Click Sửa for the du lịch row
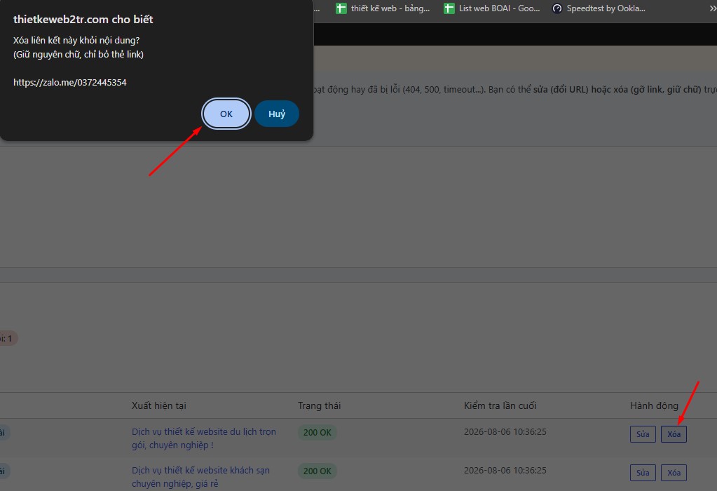 click(x=643, y=434)
